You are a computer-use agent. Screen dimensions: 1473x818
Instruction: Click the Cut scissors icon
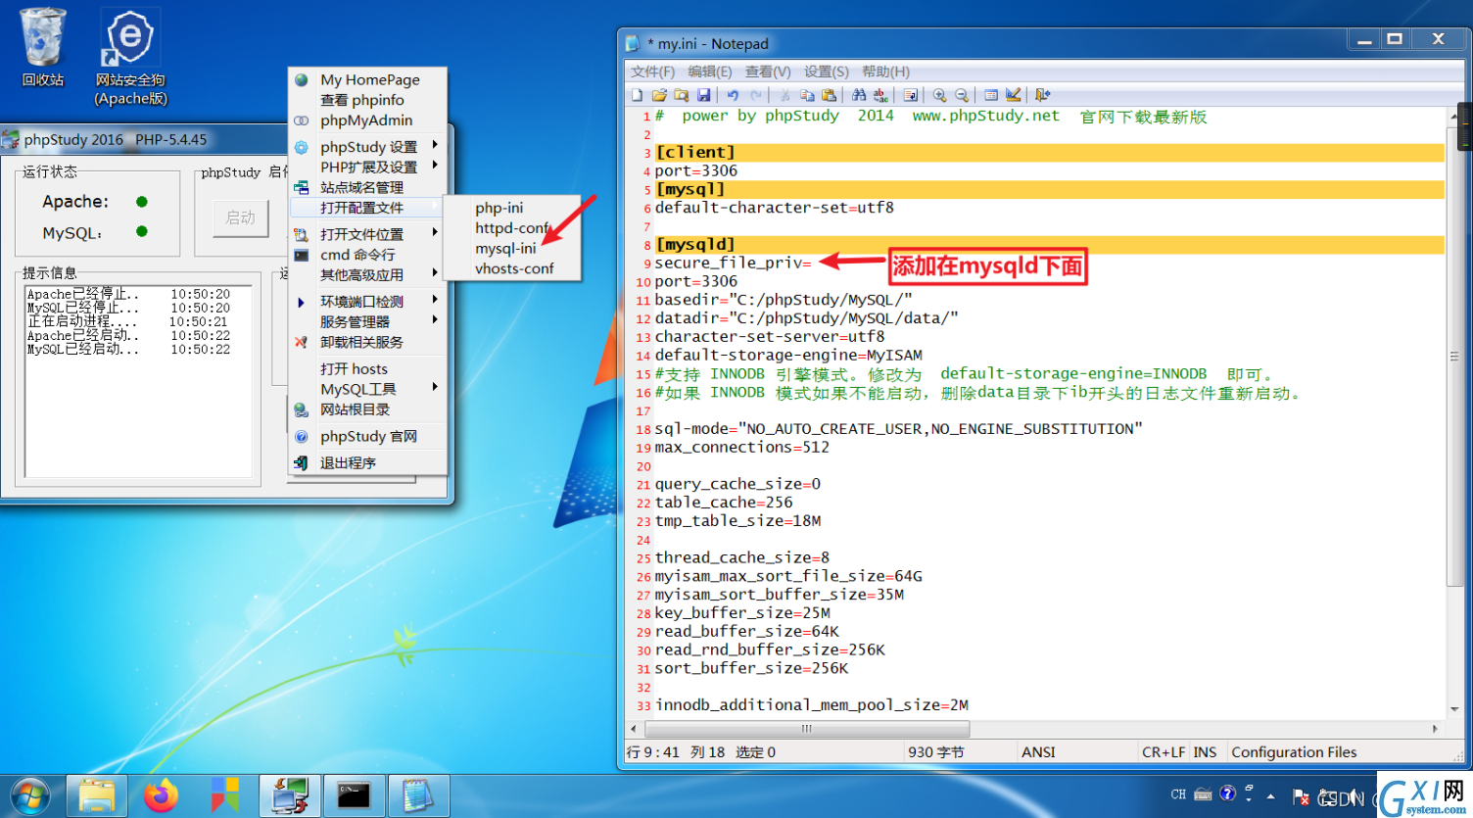pyautogui.click(x=784, y=95)
